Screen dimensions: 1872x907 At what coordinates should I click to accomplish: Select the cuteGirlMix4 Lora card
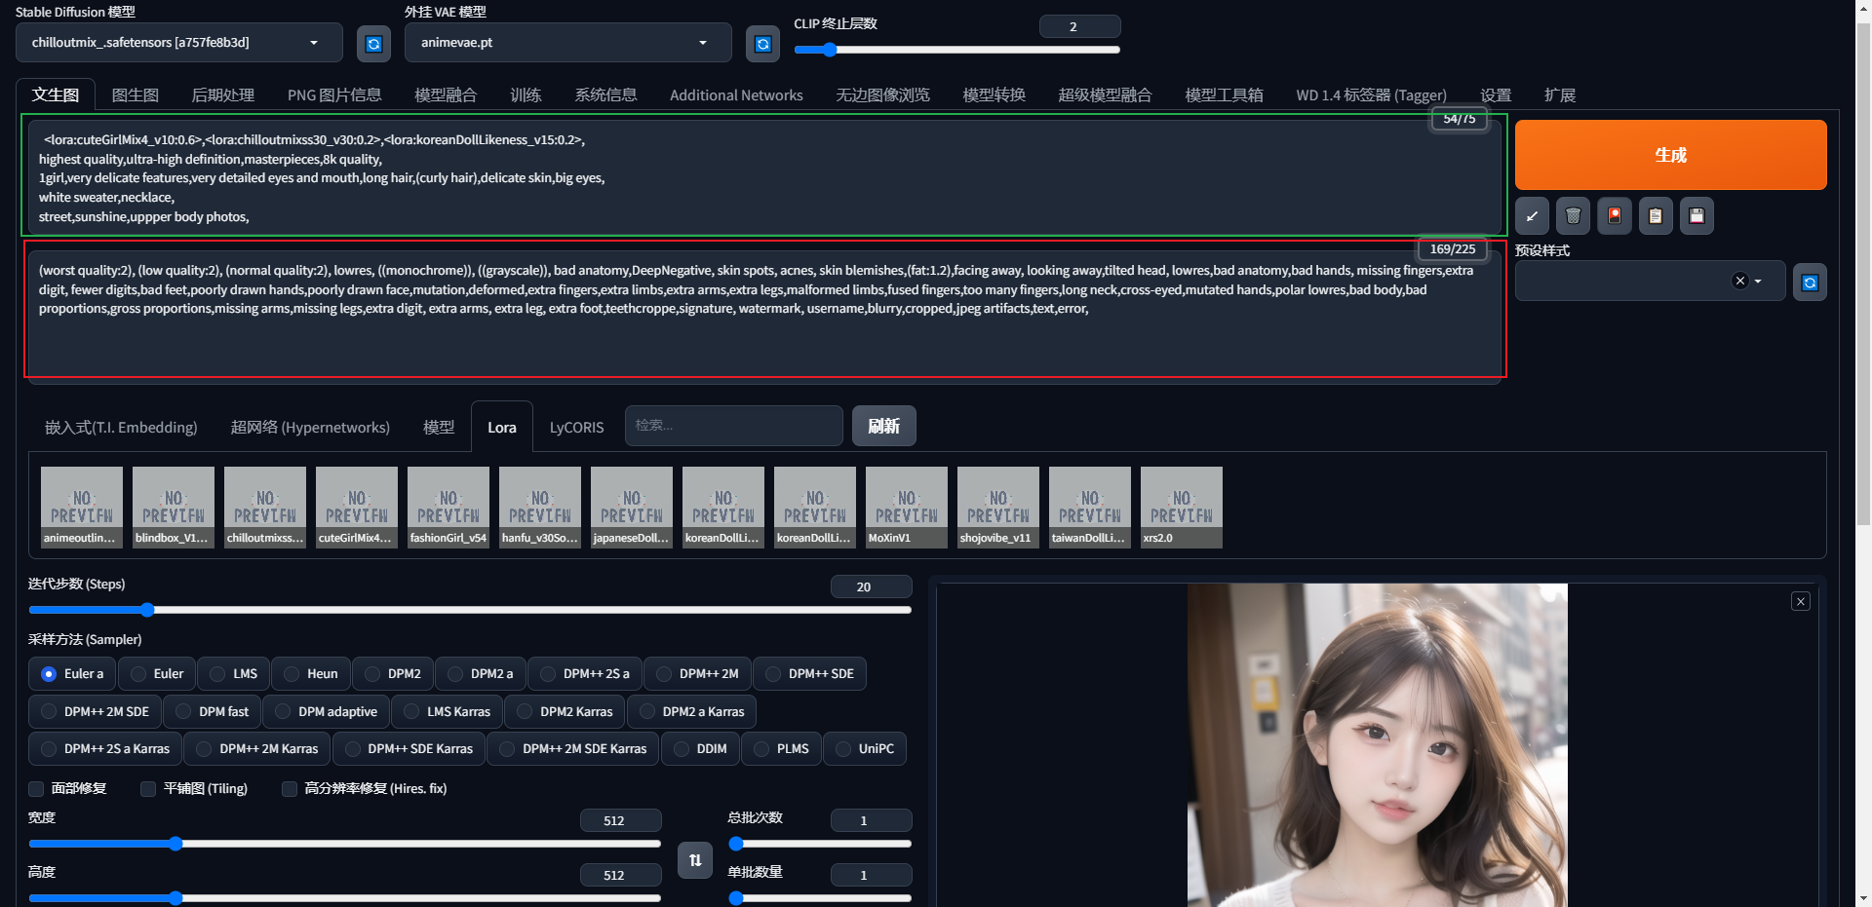click(357, 508)
